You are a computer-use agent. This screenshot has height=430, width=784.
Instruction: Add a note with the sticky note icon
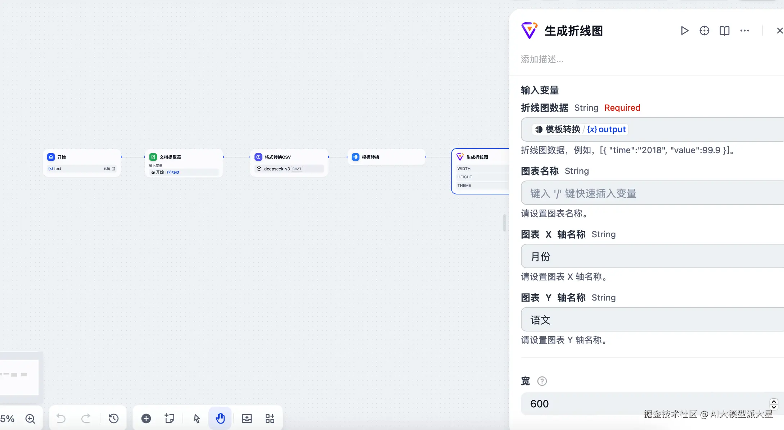[x=170, y=418]
